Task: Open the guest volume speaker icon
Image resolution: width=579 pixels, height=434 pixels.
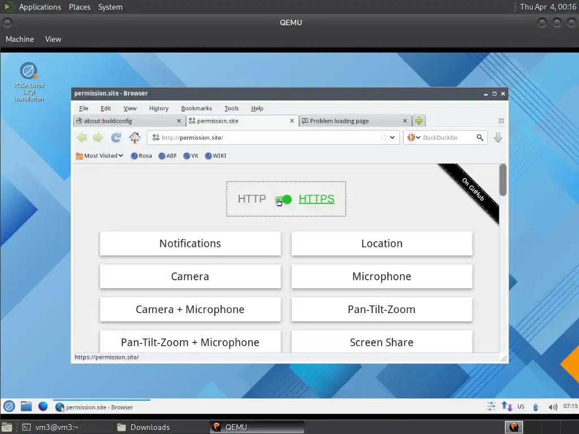Action: pyautogui.click(x=553, y=407)
